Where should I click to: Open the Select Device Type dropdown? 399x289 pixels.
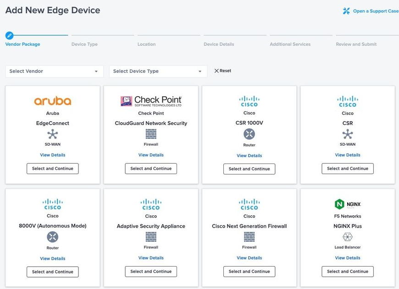pos(158,71)
